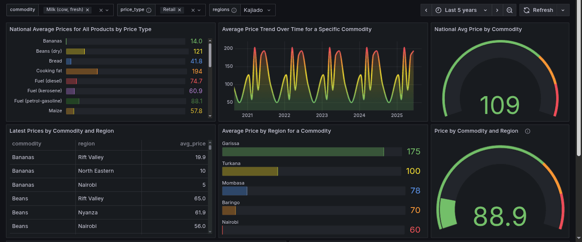This screenshot has height=242, width=582.
Task: Sort table by avg_price column
Action: click(x=193, y=144)
